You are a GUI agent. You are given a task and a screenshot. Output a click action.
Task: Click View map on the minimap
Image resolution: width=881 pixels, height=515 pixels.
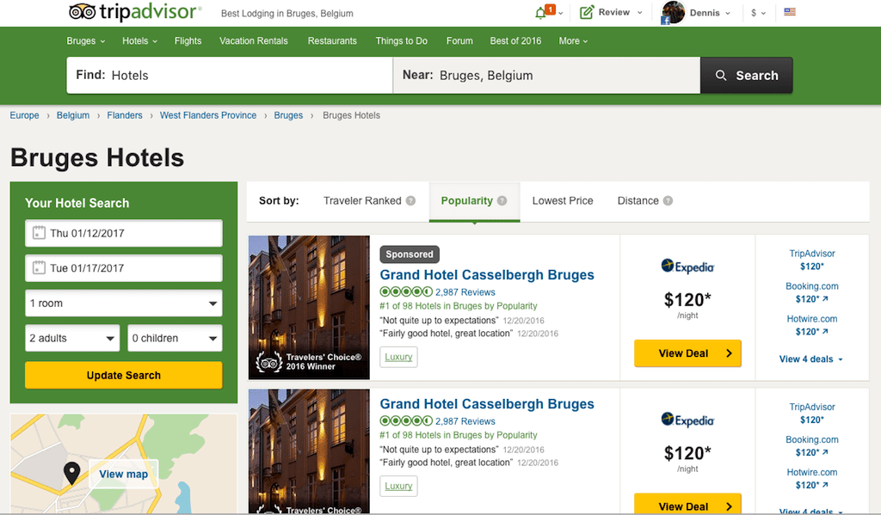pyautogui.click(x=123, y=474)
